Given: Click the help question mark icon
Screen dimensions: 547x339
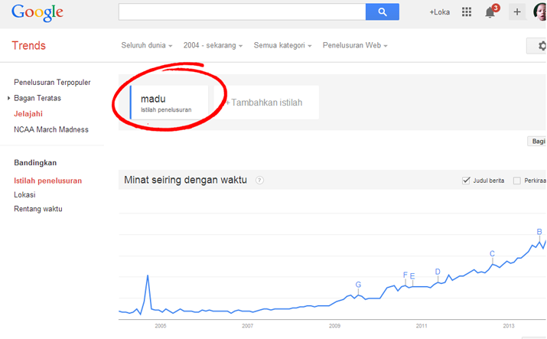Looking at the screenshot, I should tap(259, 181).
